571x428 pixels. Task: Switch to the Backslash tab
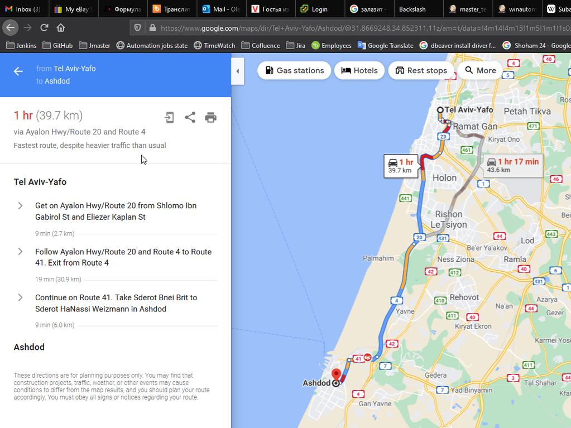[418, 9]
